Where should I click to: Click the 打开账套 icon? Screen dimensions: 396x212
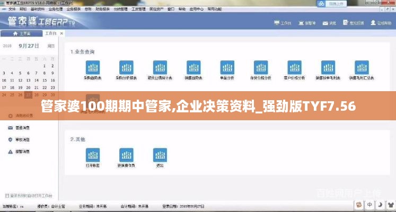click(x=93, y=155)
